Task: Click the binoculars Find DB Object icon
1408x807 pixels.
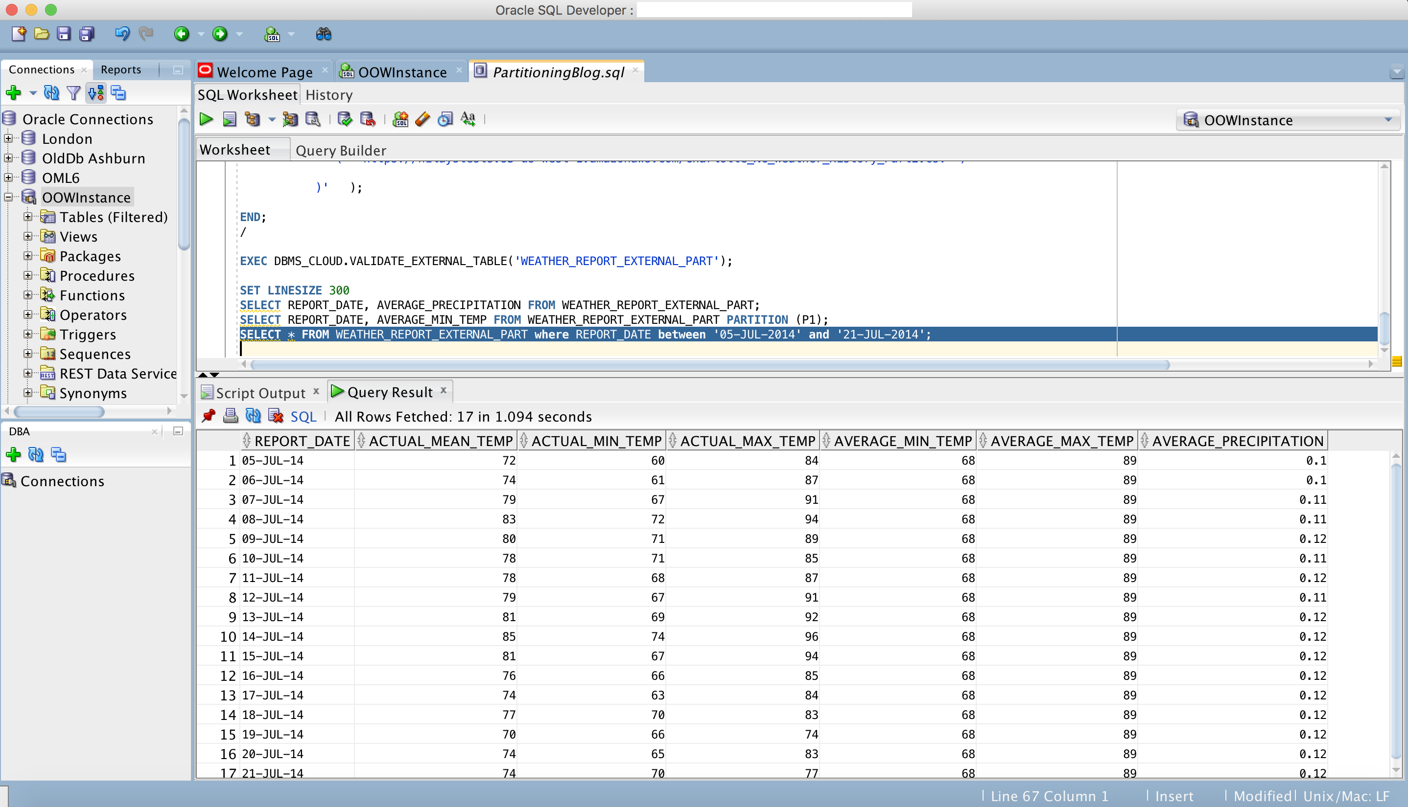Action: [324, 34]
